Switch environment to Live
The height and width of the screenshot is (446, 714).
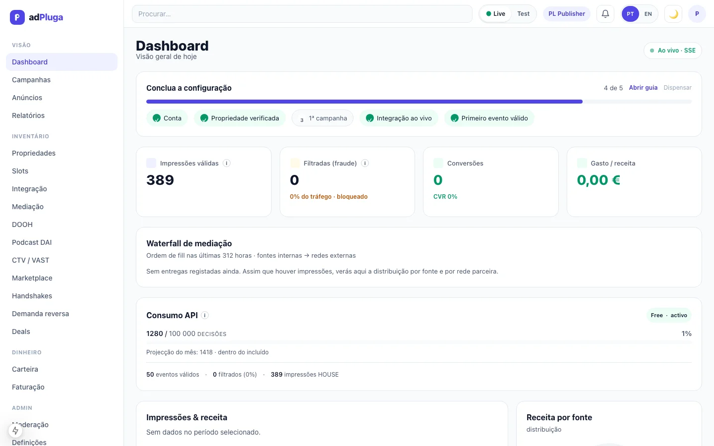pyautogui.click(x=496, y=14)
